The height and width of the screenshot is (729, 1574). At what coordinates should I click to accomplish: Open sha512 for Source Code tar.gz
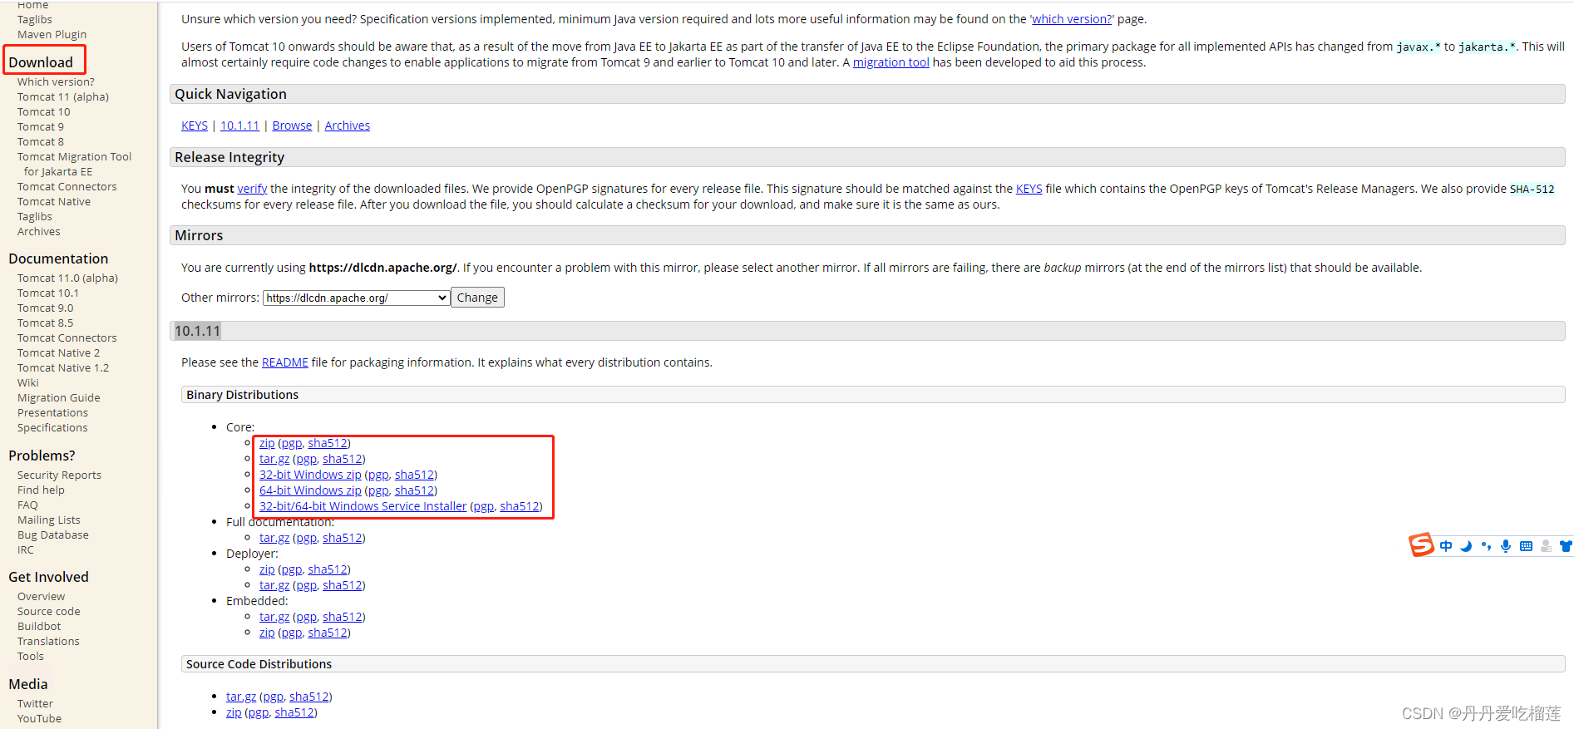[308, 697]
